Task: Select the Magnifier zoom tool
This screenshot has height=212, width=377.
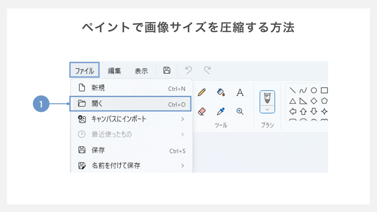Action: (x=240, y=111)
